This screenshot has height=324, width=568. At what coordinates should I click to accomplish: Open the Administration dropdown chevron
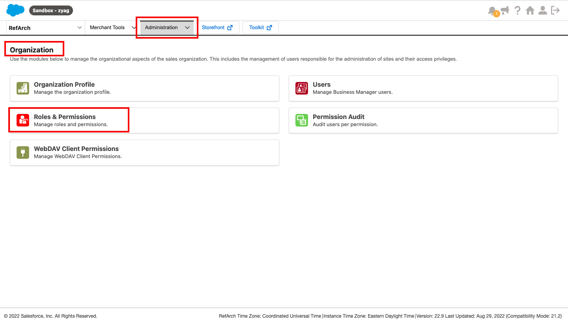(187, 28)
